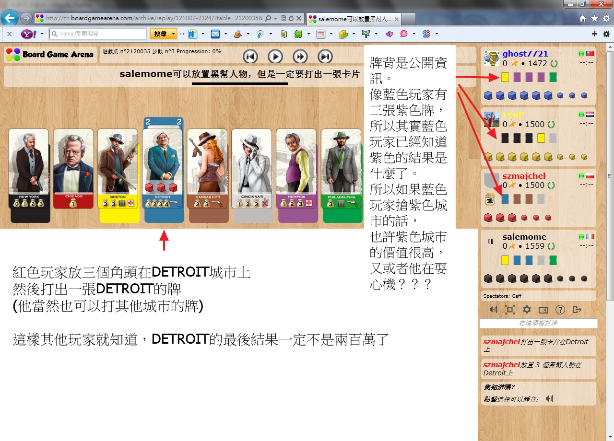Select the salemome browser tab
This screenshot has height=441, width=614.
pos(353,19)
